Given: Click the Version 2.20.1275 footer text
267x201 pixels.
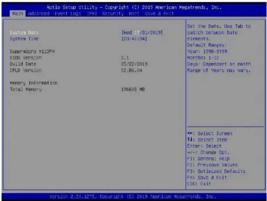Looking at the screenshot, I should point(133,197).
